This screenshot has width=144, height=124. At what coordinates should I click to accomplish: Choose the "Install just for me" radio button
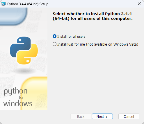pyautogui.click(x=54, y=44)
